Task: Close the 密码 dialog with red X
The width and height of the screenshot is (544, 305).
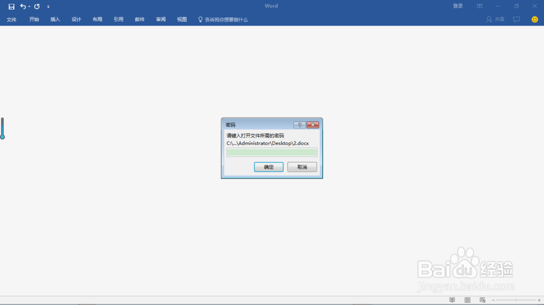Action: [313, 125]
